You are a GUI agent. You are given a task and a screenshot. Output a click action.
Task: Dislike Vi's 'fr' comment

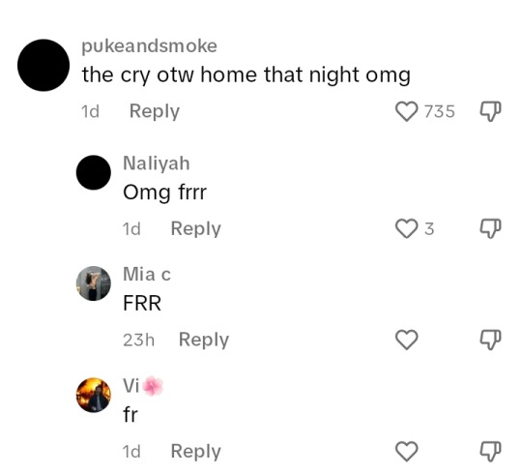[490, 452]
